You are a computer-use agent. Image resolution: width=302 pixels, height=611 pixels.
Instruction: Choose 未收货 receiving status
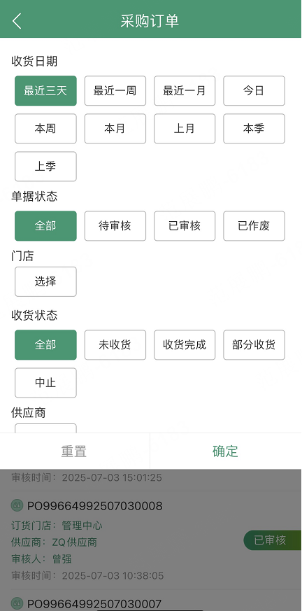click(115, 345)
